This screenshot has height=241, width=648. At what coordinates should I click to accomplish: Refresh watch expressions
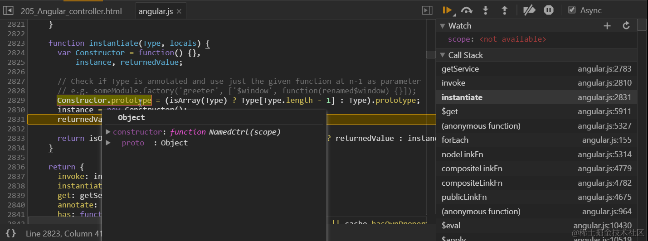pos(626,26)
